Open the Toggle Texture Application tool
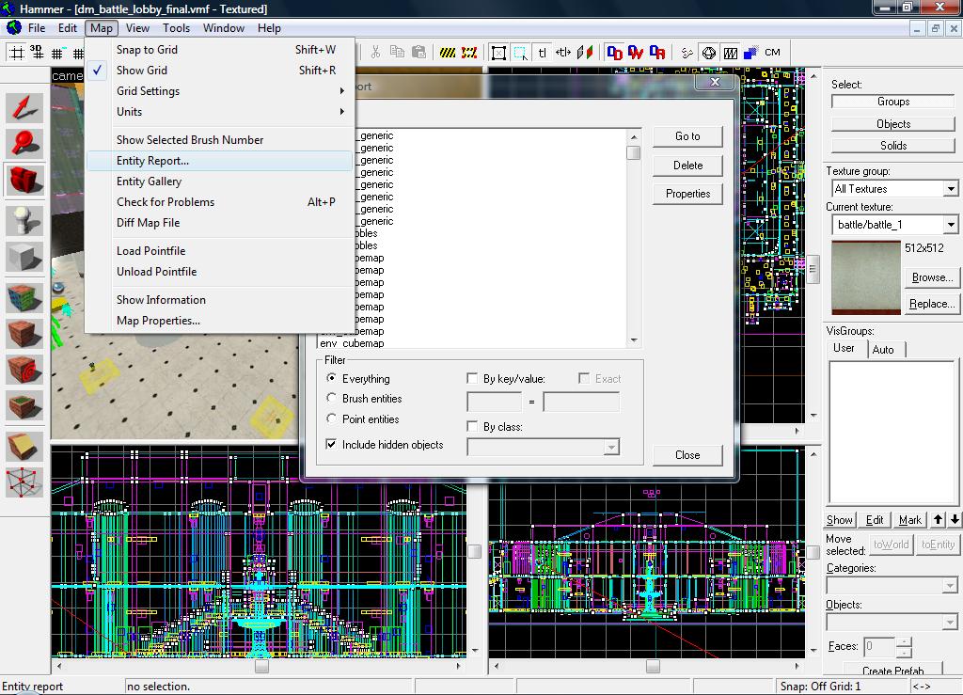 (24, 298)
